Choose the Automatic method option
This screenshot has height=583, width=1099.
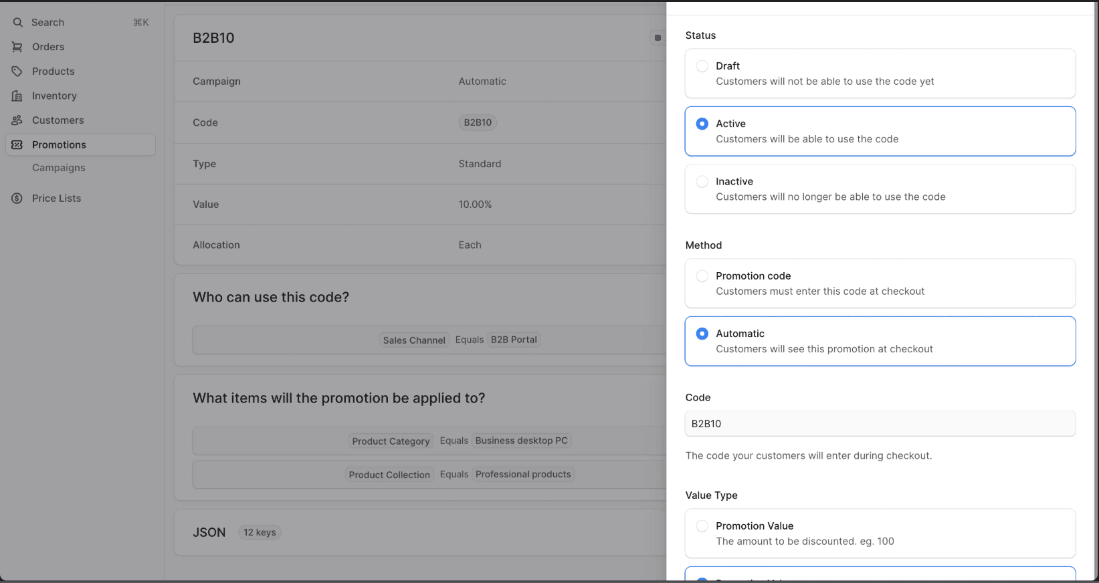[702, 334]
